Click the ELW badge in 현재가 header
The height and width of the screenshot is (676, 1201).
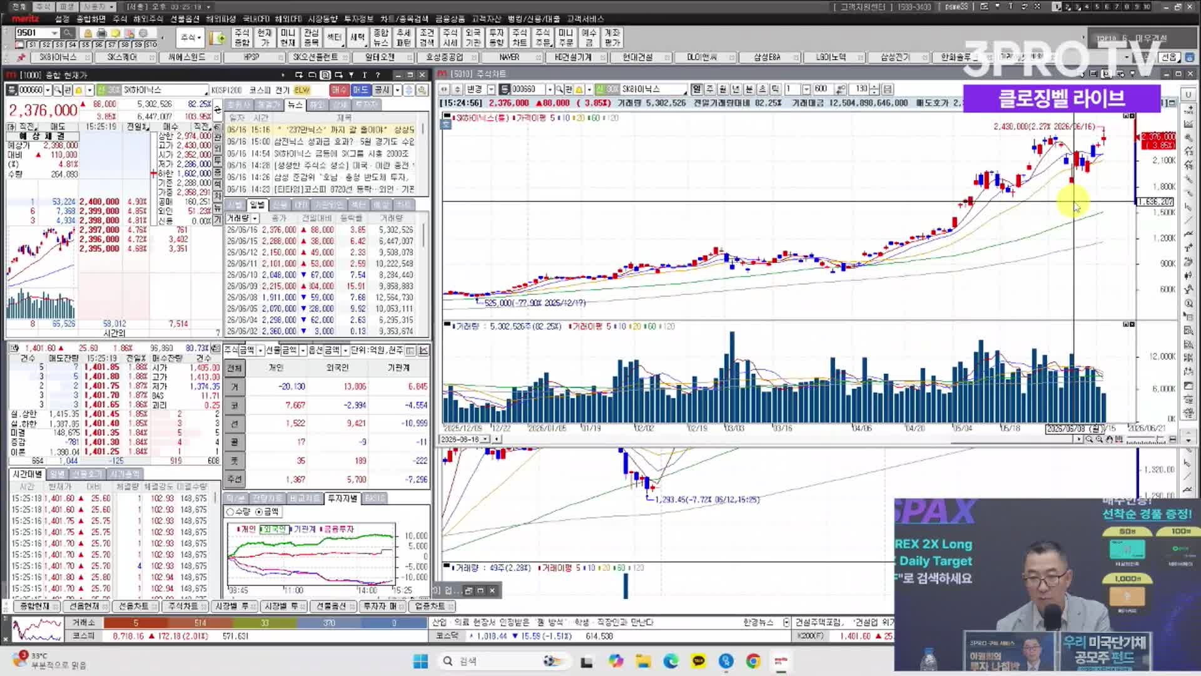(302, 90)
